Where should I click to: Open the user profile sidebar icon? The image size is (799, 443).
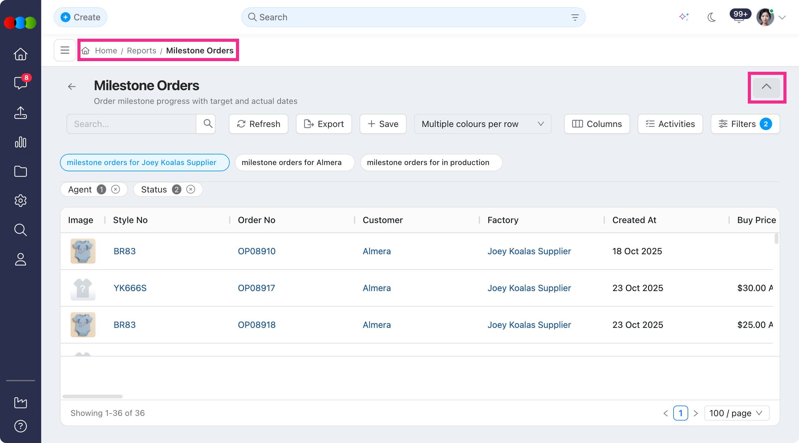(21, 259)
